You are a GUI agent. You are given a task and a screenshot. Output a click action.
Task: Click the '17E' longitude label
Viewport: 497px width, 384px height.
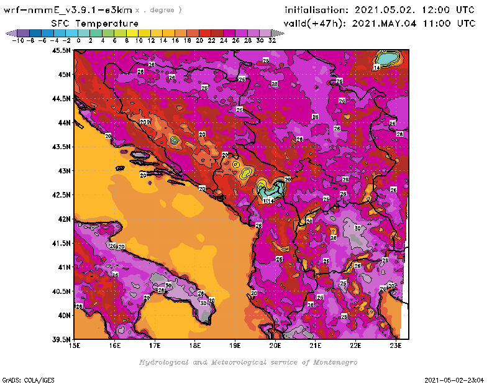pos(155,345)
